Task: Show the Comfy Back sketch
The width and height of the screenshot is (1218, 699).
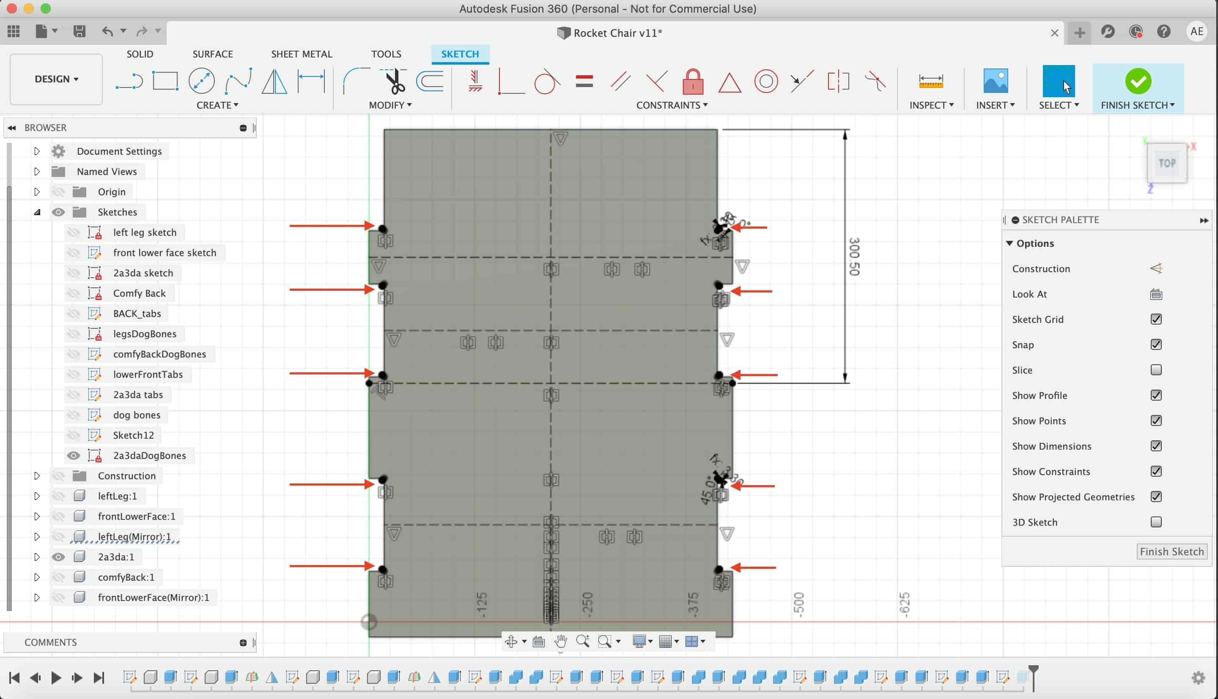Action: click(x=73, y=293)
